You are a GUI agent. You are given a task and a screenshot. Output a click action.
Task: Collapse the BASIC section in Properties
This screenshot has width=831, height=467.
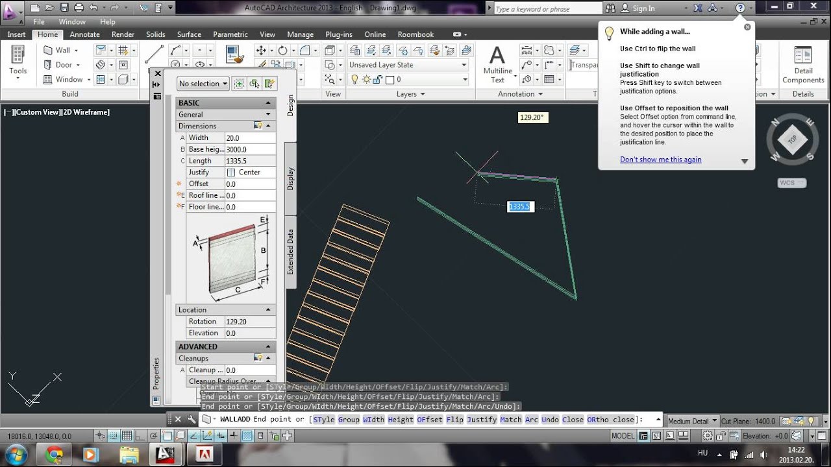pyautogui.click(x=268, y=102)
